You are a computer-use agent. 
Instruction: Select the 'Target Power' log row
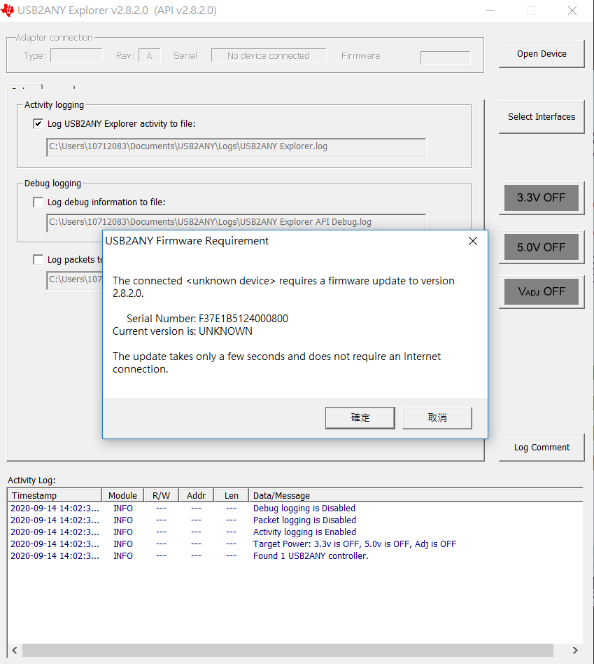tap(295, 544)
